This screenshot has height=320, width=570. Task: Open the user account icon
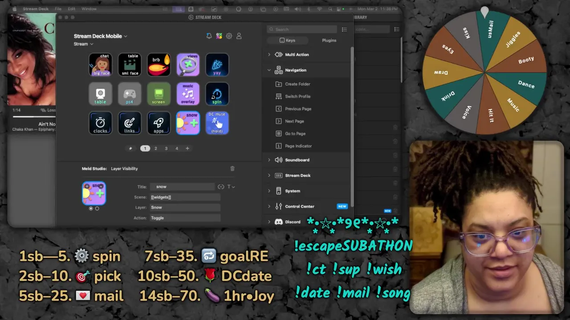(239, 36)
